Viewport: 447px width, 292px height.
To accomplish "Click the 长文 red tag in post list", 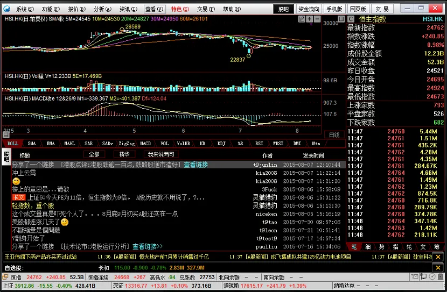I will pos(19,197).
